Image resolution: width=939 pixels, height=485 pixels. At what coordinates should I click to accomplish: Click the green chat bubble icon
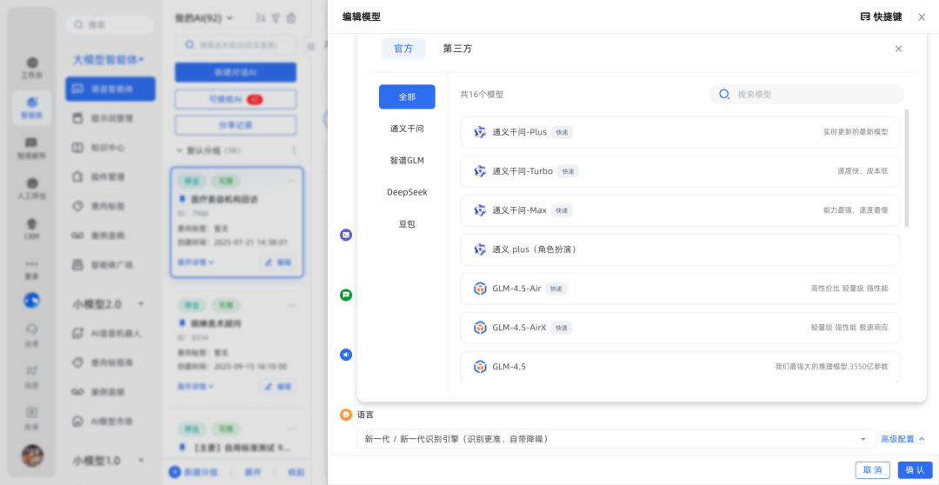click(x=346, y=295)
